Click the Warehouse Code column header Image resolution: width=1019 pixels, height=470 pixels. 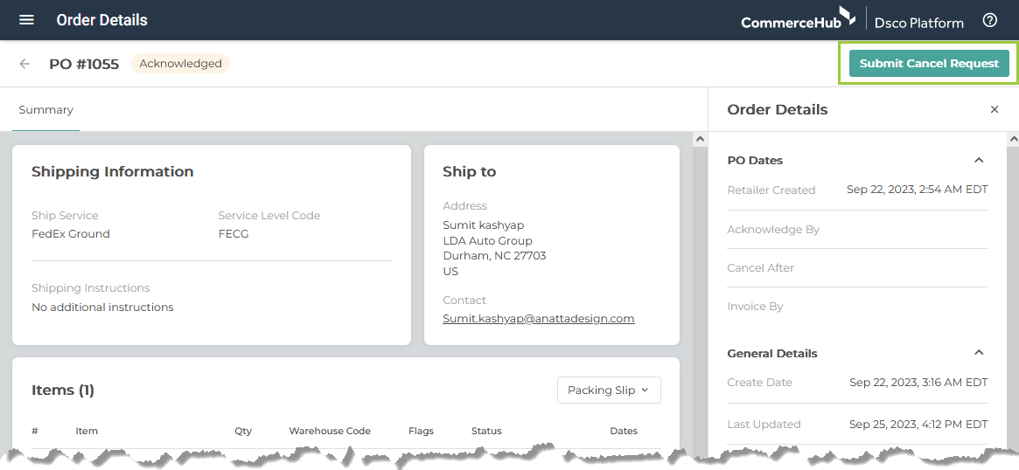coord(330,431)
